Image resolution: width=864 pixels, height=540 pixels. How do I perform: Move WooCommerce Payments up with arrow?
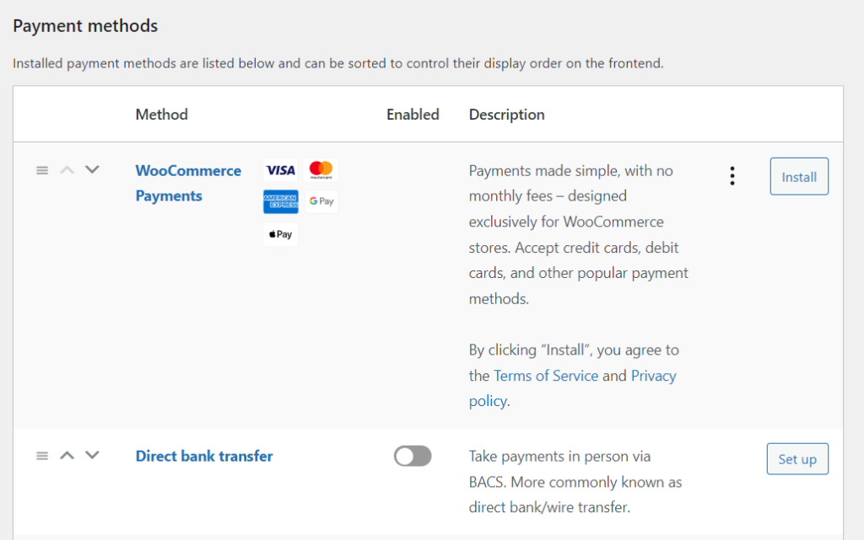[67, 170]
